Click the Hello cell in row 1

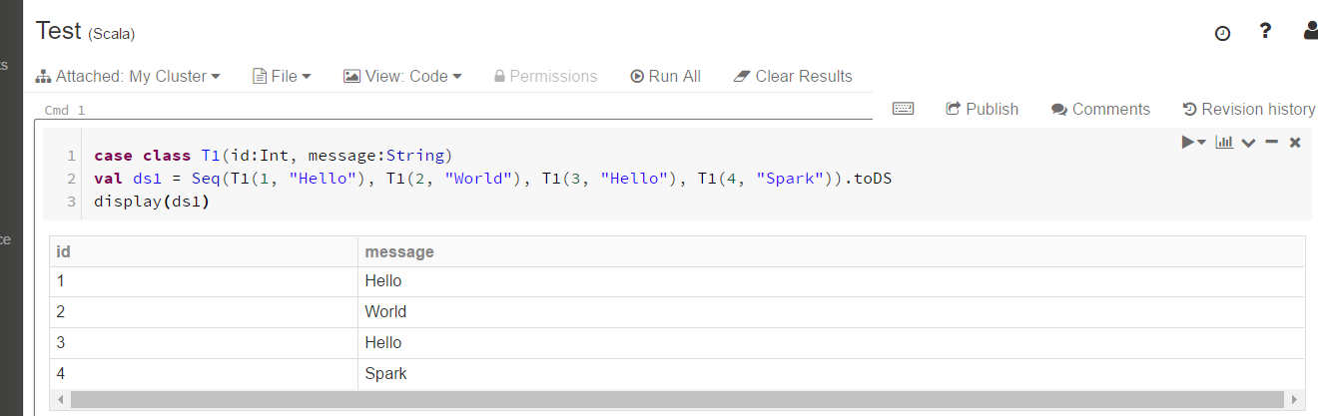(x=832, y=281)
